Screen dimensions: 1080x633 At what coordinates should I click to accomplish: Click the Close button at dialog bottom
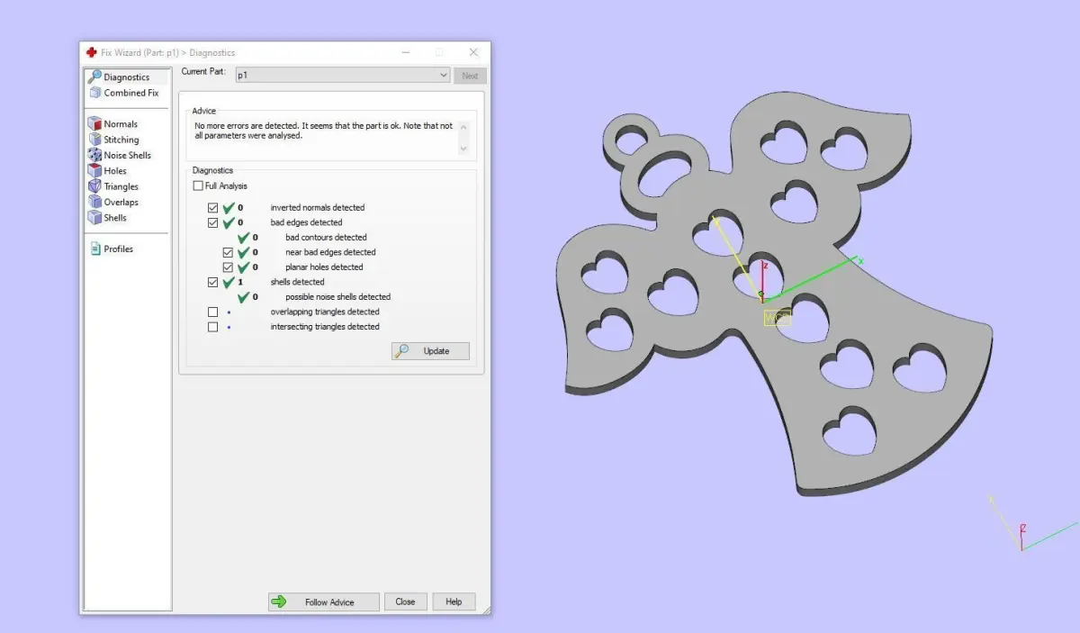pyautogui.click(x=405, y=601)
